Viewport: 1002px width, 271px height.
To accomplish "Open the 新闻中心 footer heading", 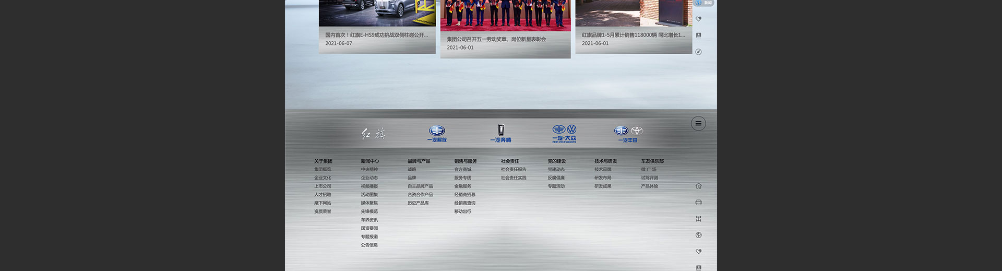I will [369, 161].
